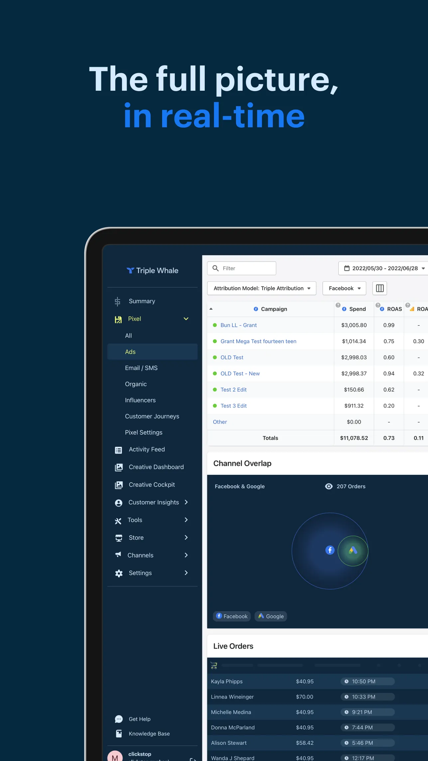Open Pixel Settings menu item

click(144, 432)
